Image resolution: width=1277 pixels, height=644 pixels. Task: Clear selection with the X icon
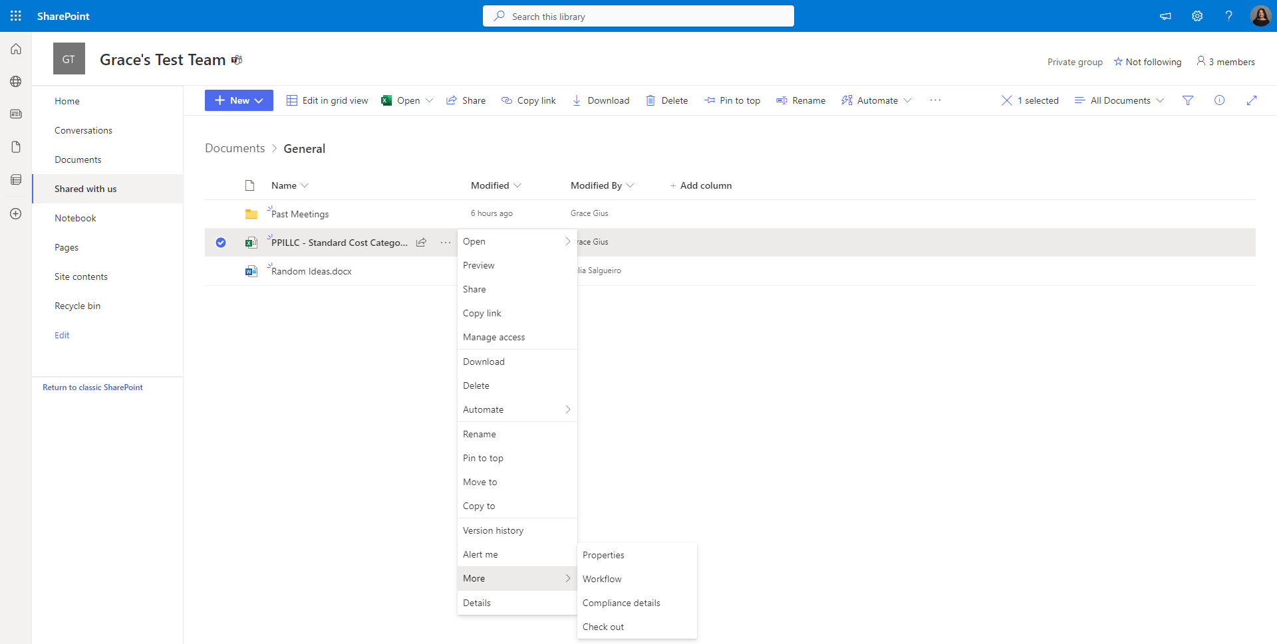pyautogui.click(x=1007, y=100)
